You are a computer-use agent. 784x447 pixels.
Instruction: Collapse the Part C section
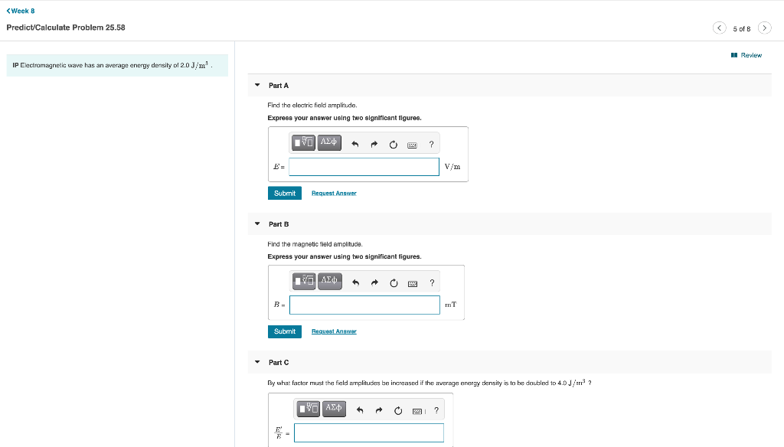click(x=257, y=362)
